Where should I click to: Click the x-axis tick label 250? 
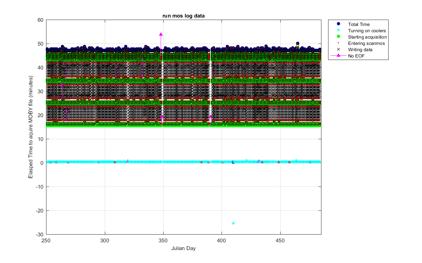[x=46, y=241]
